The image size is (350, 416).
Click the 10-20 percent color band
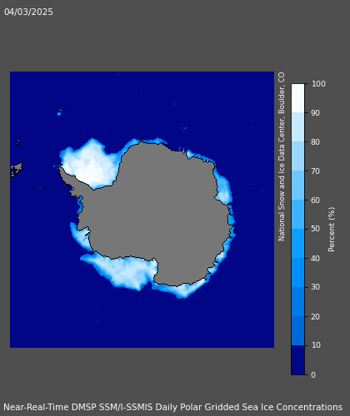click(x=297, y=330)
